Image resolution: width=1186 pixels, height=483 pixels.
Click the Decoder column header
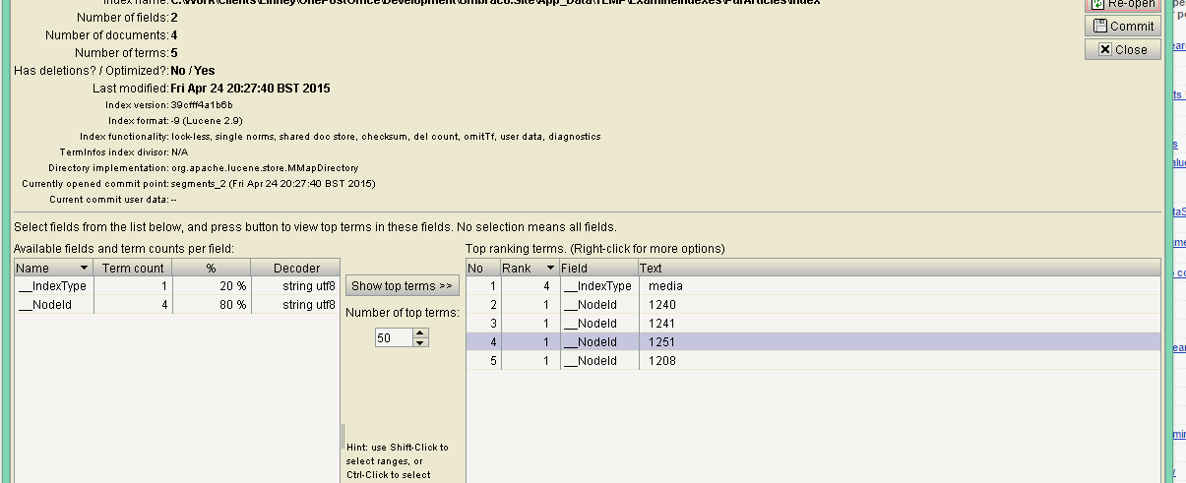click(296, 268)
